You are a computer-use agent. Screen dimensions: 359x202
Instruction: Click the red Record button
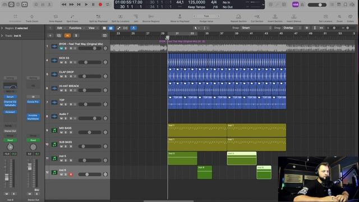tap(100, 4)
